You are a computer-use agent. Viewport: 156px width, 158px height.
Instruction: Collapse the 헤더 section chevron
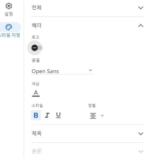pyautogui.click(x=141, y=26)
